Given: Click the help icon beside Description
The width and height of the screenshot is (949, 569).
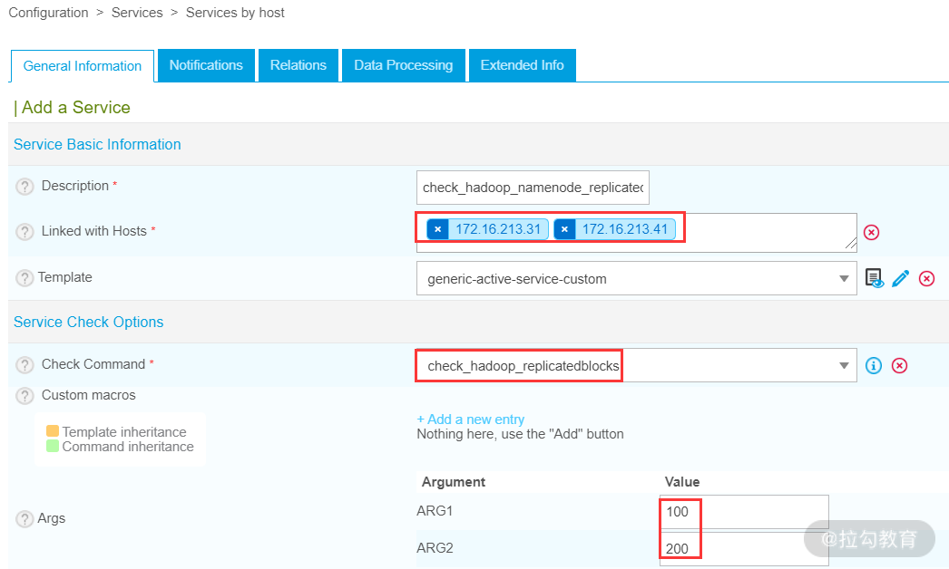Looking at the screenshot, I should (x=24, y=187).
